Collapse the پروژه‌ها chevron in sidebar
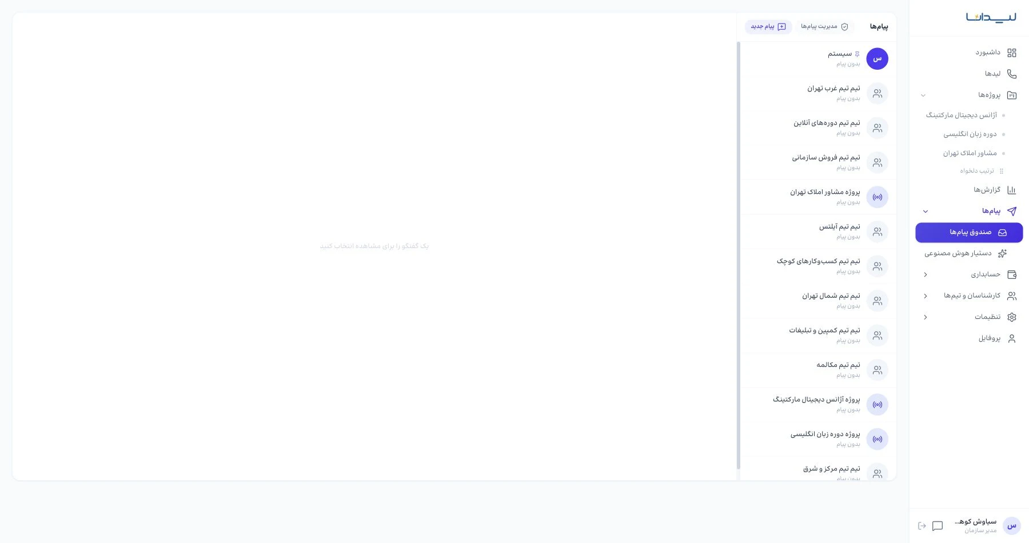This screenshot has height=543, width=1029. pos(923,95)
